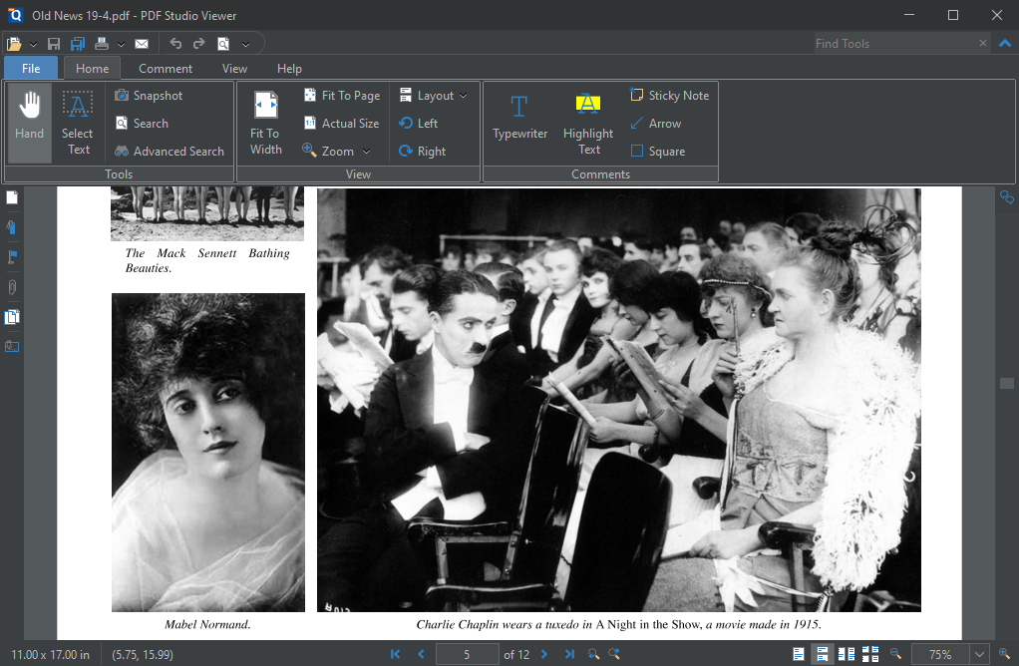Click the Undo arrow in quick toolbar
This screenshot has height=666, width=1019.
[175, 43]
